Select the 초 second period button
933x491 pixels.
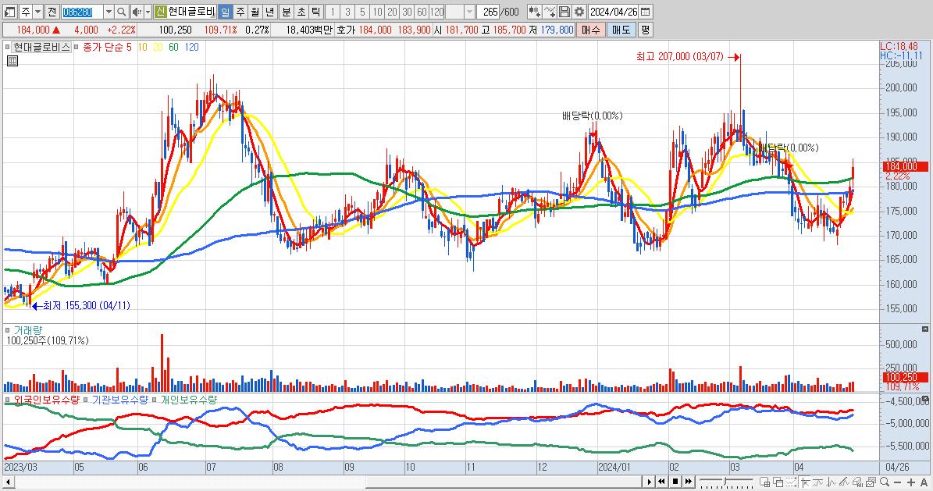[x=301, y=12]
